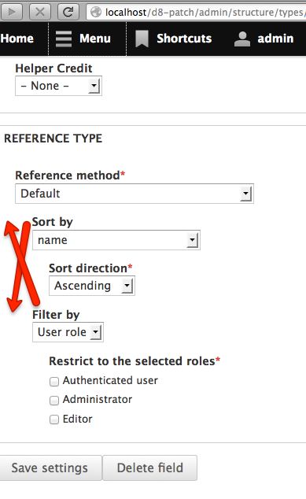The width and height of the screenshot is (306, 499).
Task: Click the Shortcuts bookmark icon
Action: pyautogui.click(x=142, y=39)
